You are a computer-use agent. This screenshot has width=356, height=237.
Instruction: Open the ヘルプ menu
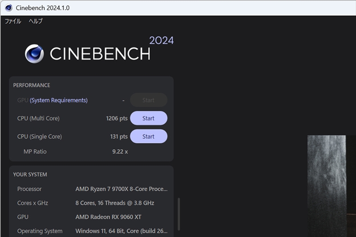point(36,21)
